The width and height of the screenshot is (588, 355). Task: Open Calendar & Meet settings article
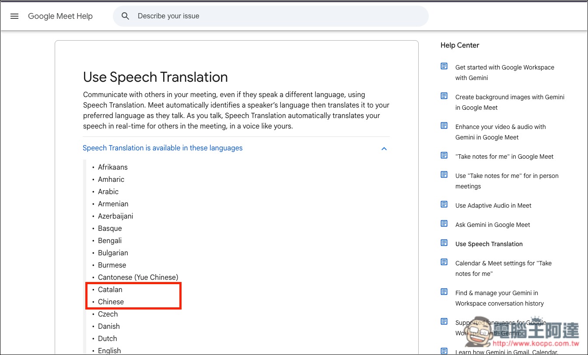pyautogui.click(x=504, y=268)
